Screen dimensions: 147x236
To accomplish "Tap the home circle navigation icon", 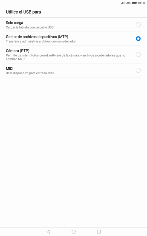I will tap(74, 232).
